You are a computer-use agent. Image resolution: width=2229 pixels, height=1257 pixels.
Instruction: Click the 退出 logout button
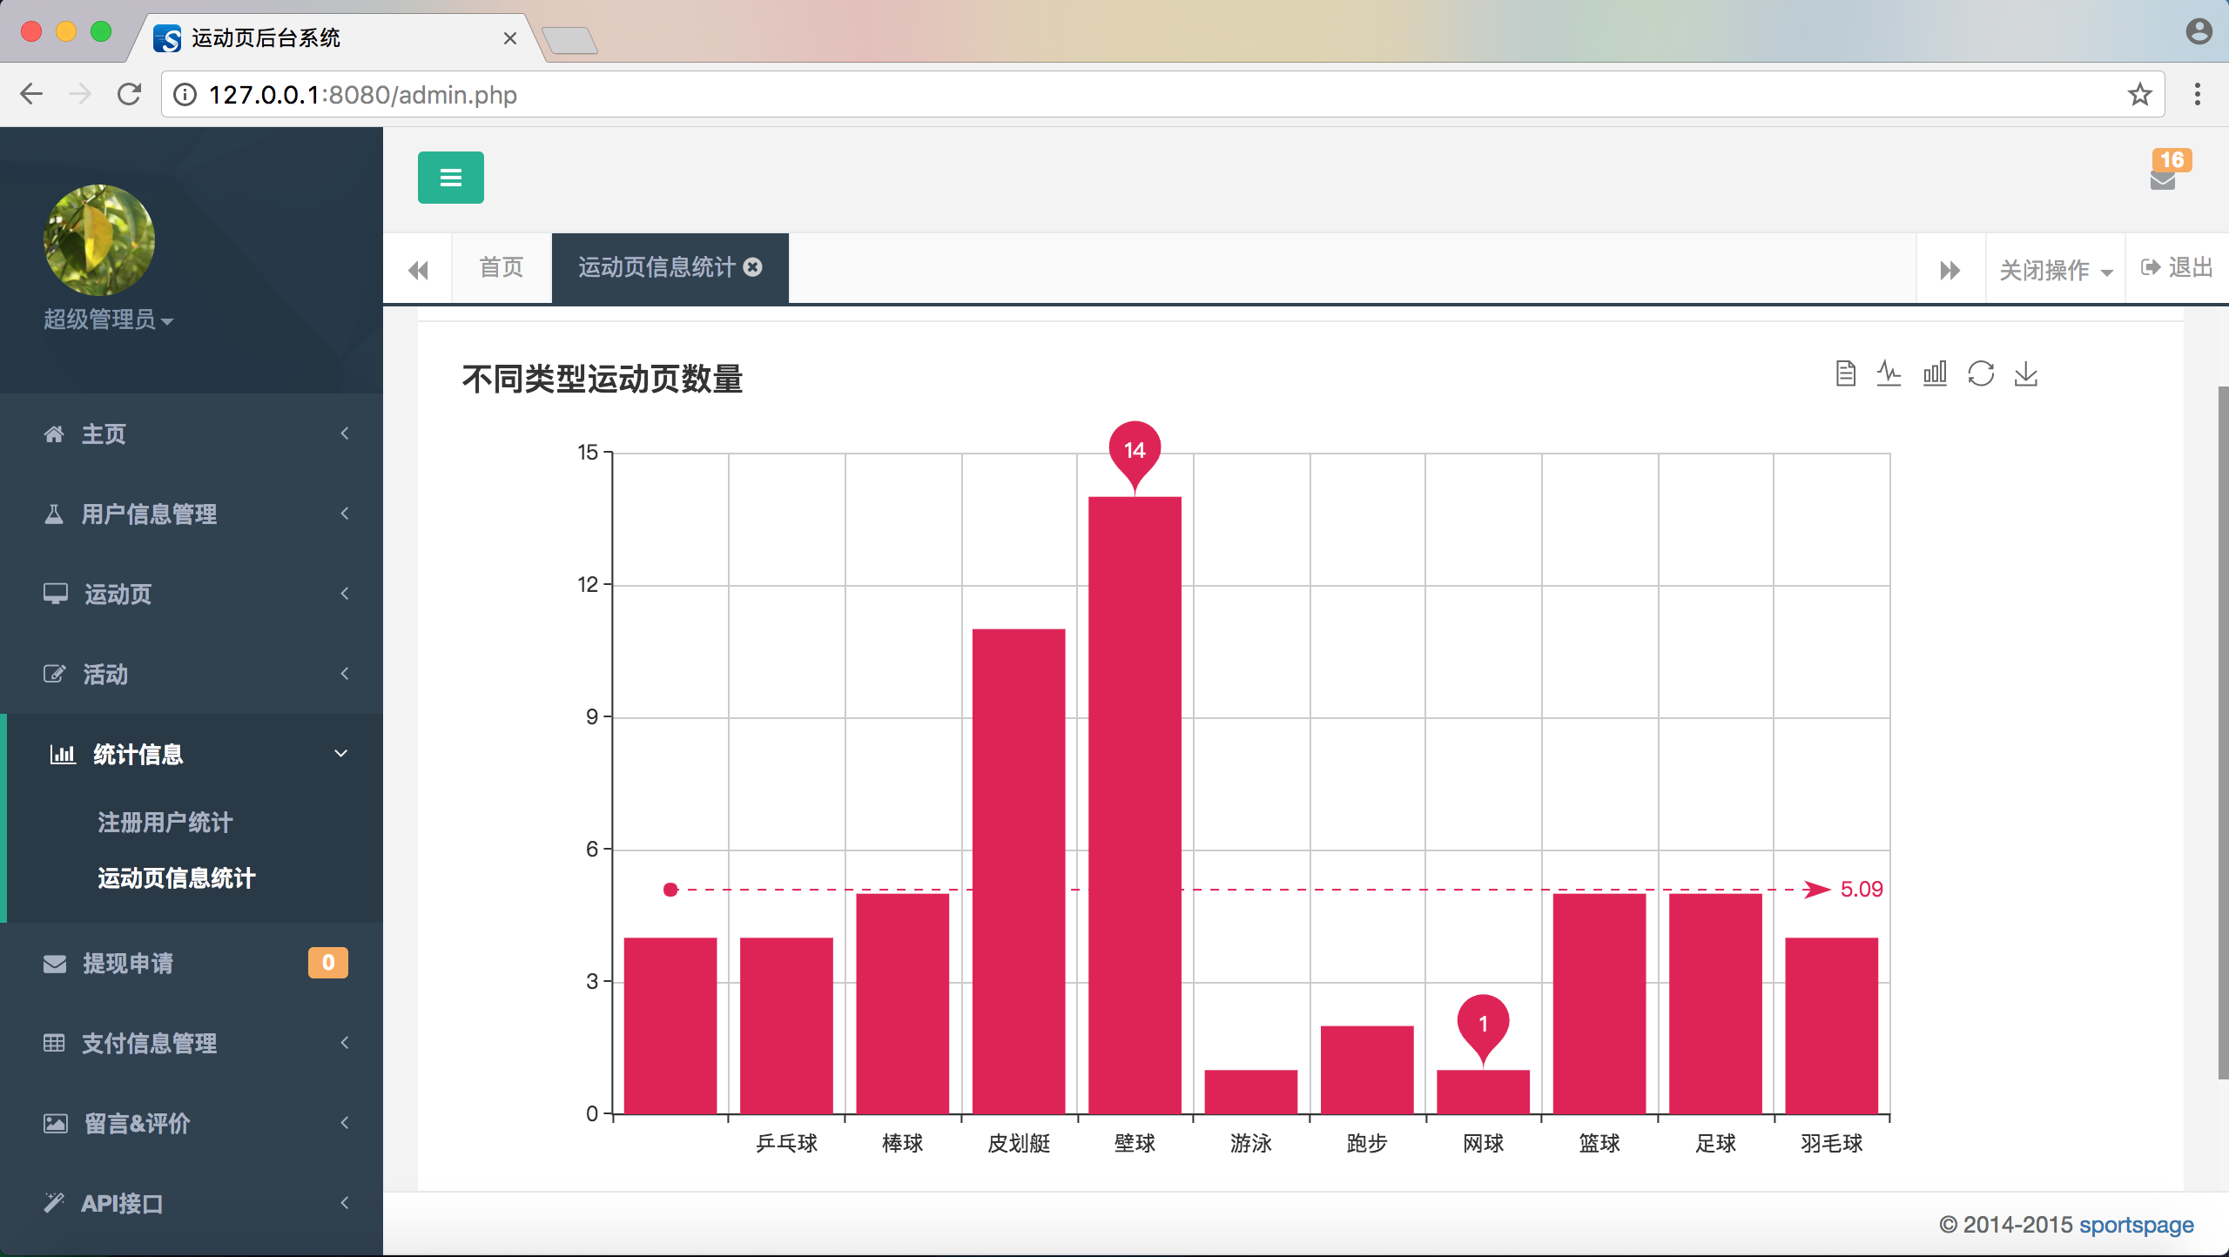pos(2177,267)
